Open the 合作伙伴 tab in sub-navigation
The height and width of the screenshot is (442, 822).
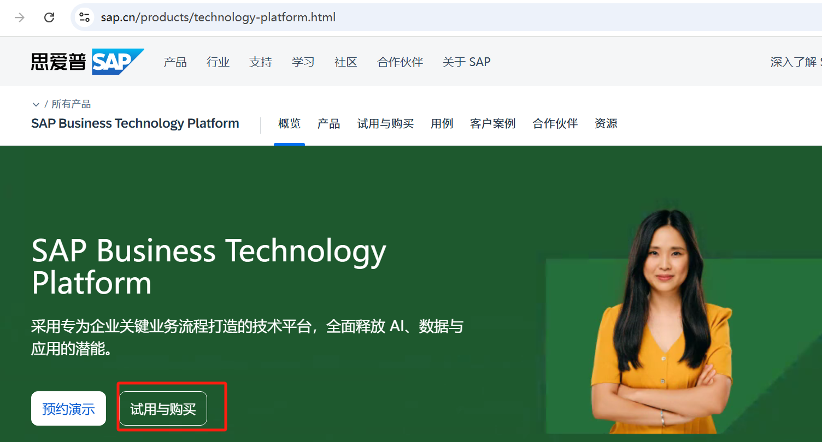(555, 124)
